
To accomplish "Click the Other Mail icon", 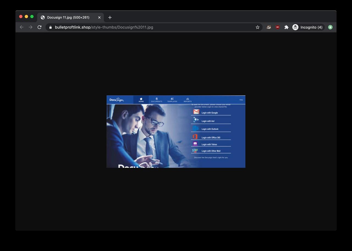I will 195,150.
